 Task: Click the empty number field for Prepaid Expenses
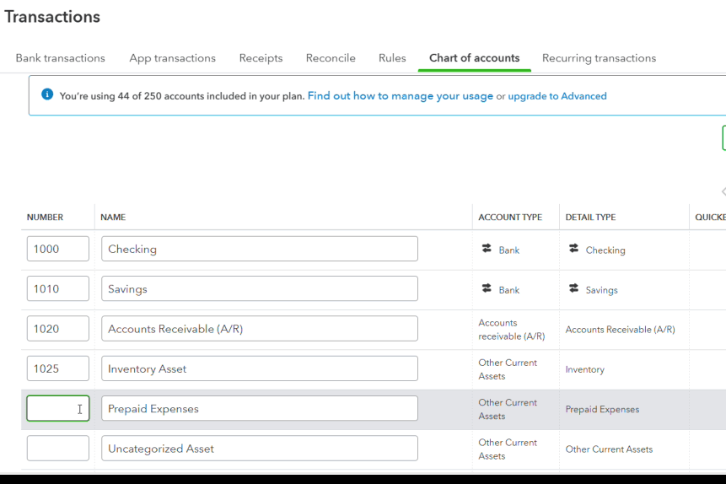click(58, 409)
